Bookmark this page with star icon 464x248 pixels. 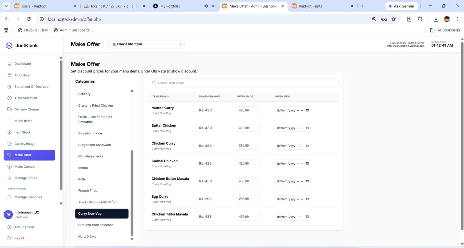[394, 19]
